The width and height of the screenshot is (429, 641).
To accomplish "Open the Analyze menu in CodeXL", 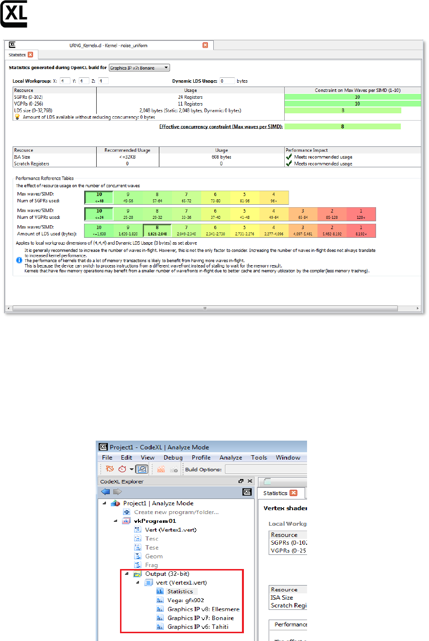I will click(x=231, y=458).
